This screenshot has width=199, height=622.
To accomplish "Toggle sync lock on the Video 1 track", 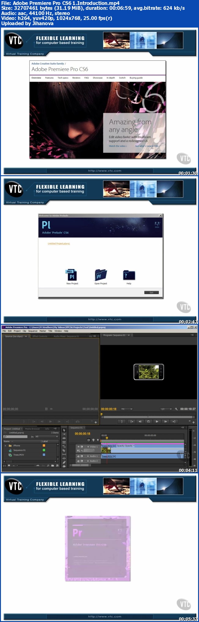I will 82,446.
